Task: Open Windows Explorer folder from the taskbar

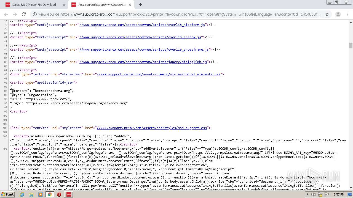Action: pyautogui.click(x=31, y=194)
